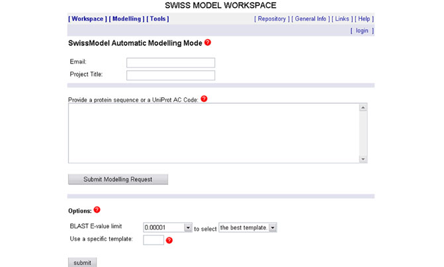Viewport: 444px width, 267px height.
Task: Click inside the protein sequence text area
Action: point(214,133)
